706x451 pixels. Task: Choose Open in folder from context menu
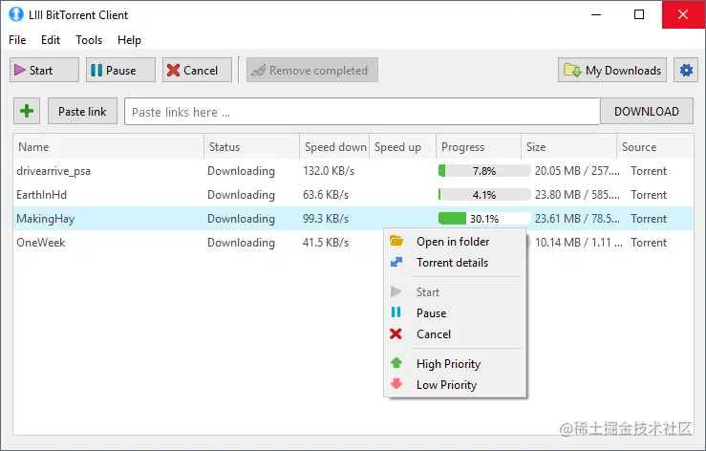(455, 242)
